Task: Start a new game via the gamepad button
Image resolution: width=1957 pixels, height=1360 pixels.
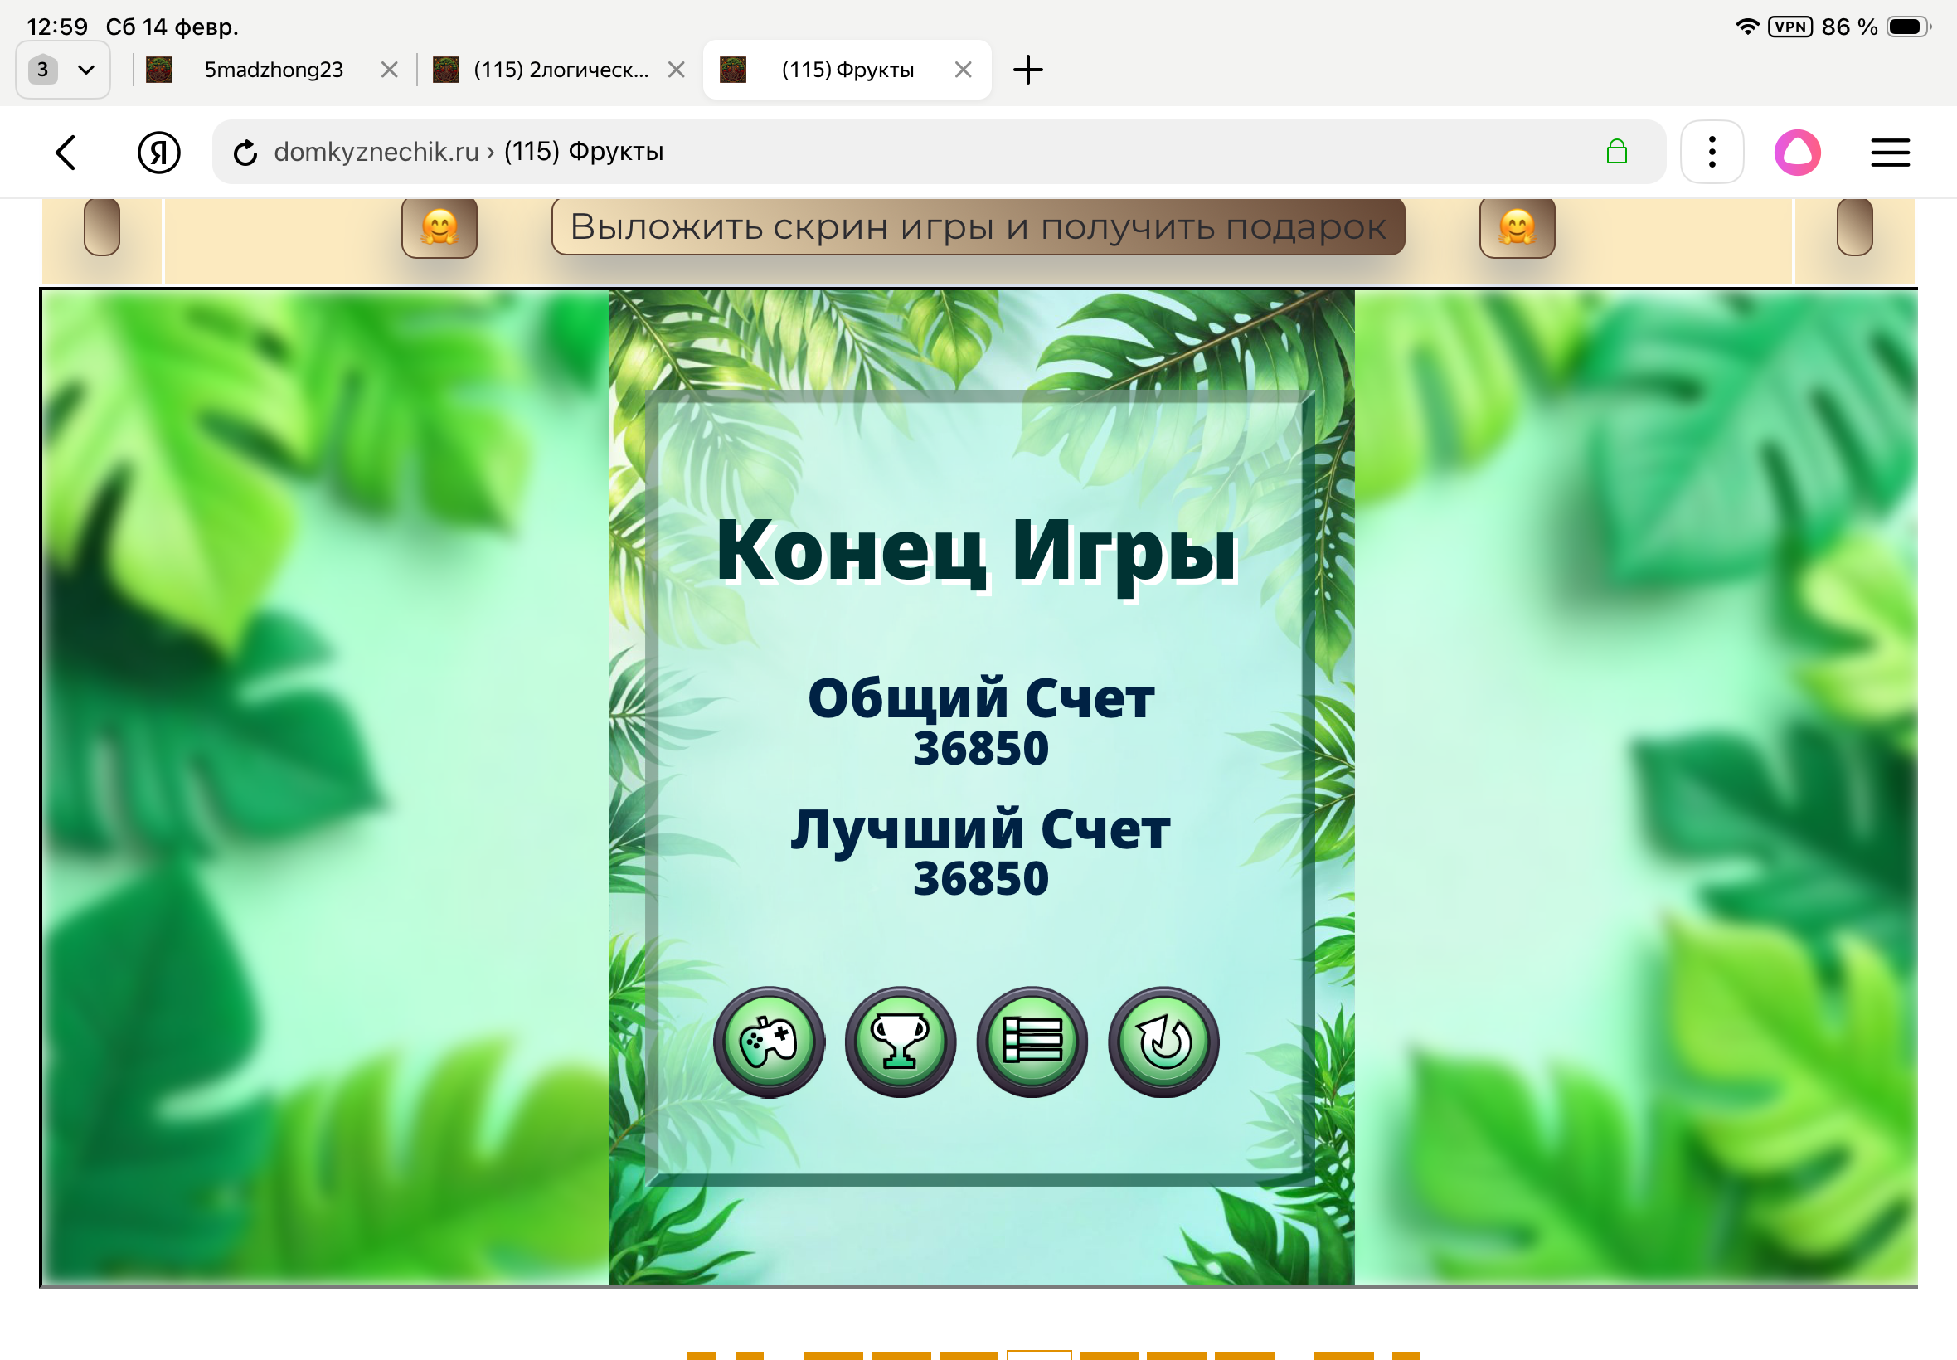Action: tap(768, 1042)
